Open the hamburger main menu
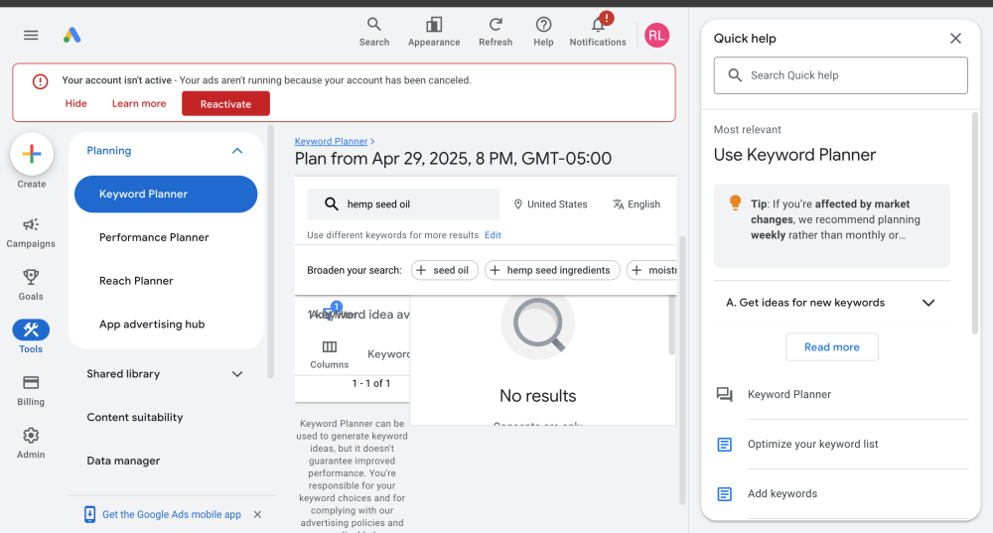The image size is (993, 533). tap(31, 35)
